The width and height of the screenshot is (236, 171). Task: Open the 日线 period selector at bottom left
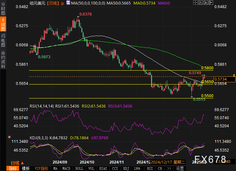(15, 163)
